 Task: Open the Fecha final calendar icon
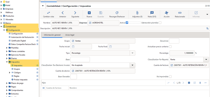coord(111,47)
